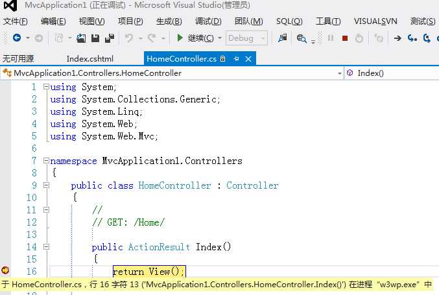Click the 继续(C) continue button label
The height and width of the screenshot is (295, 439).
201,38
